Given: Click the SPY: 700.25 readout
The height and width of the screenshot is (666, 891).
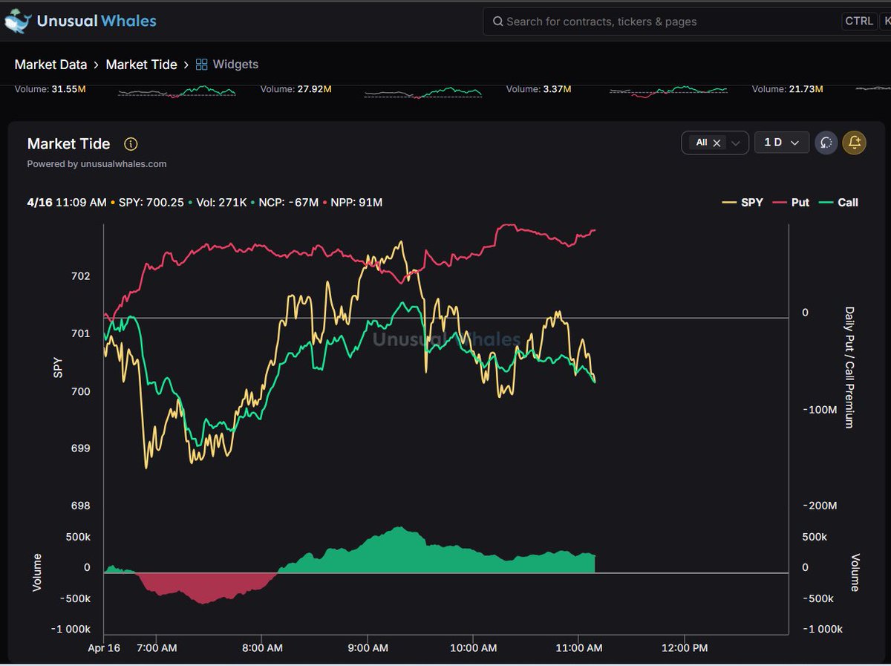Looking at the screenshot, I should pos(151,203).
